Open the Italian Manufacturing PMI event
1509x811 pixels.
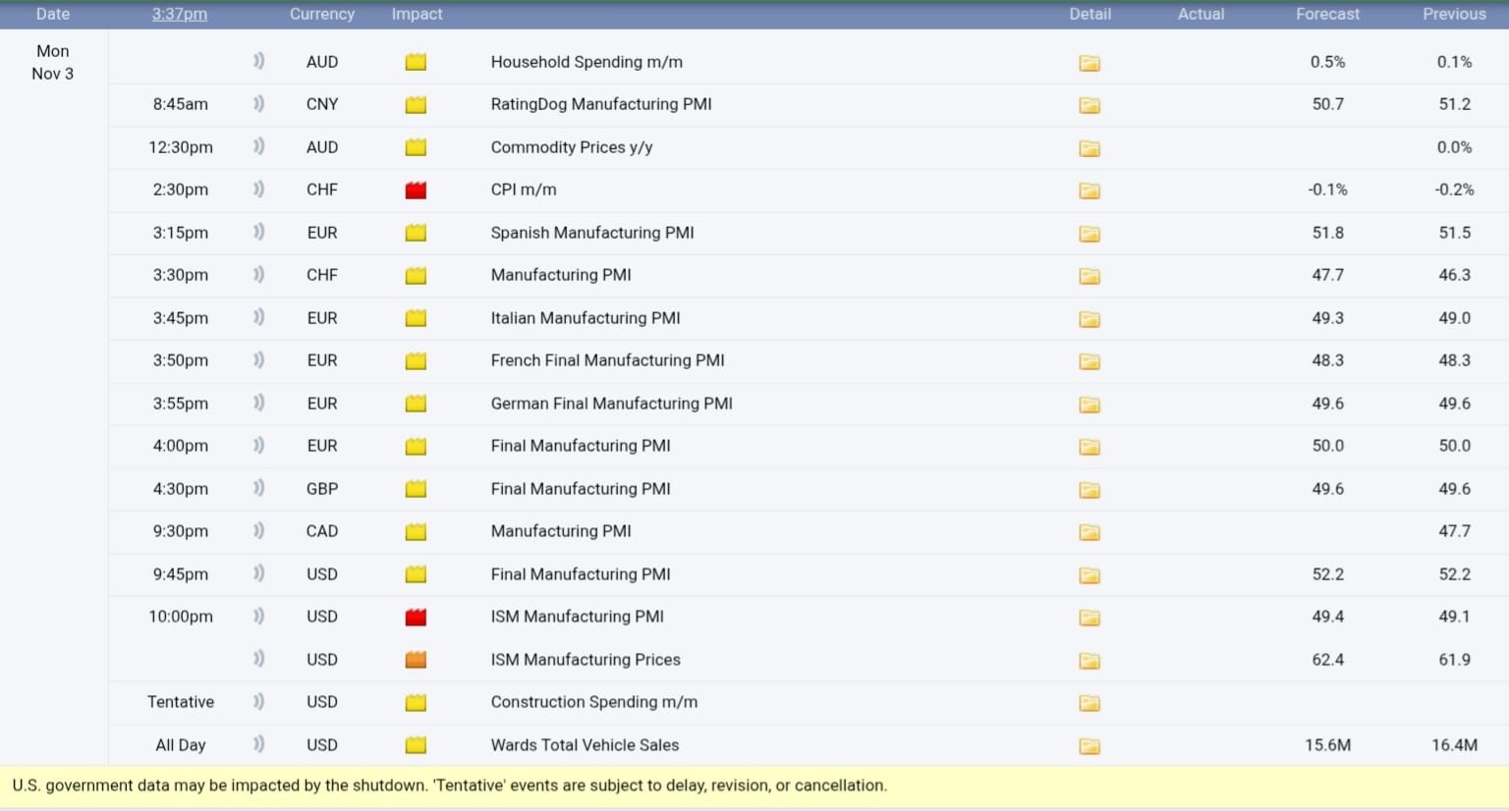pyautogui.click(x=586, y=318)
